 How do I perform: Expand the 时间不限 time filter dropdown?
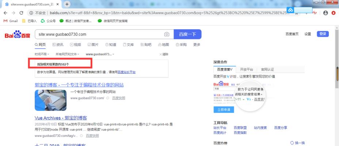(x=42, y=54)
